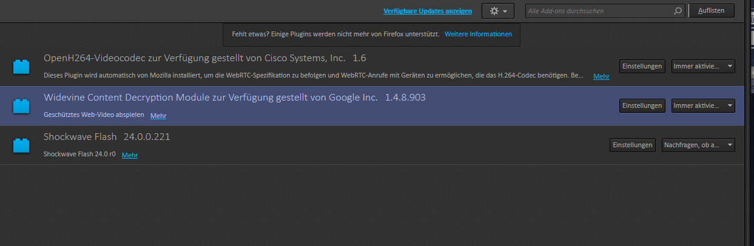The width and height of the screenshot is (754, 246).
Task: Open the gear tools menu
Action: point(497,11)
